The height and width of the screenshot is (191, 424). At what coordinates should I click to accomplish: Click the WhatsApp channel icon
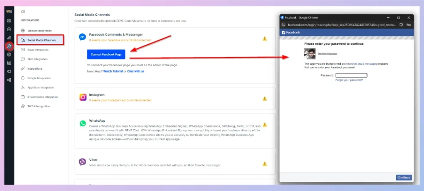[83, 123]
